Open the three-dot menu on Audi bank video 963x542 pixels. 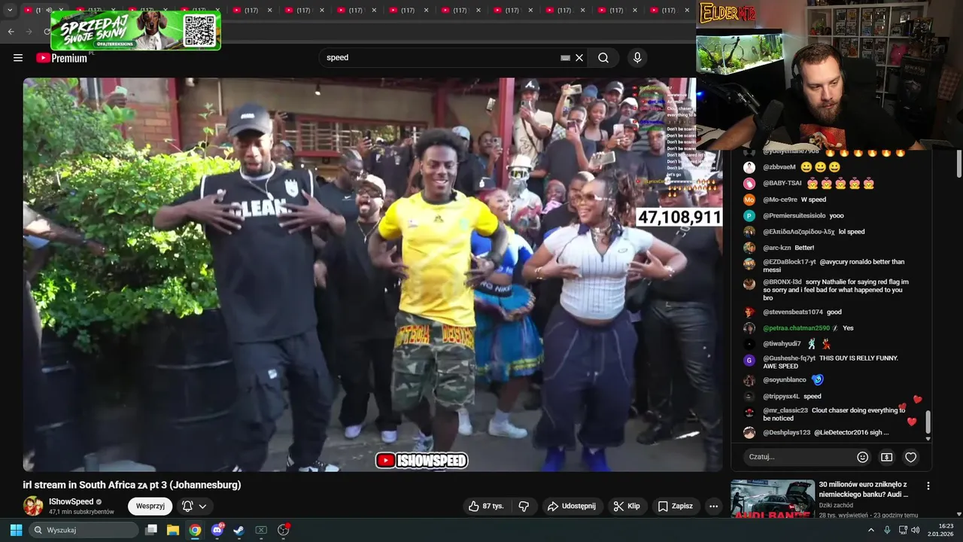928,486
